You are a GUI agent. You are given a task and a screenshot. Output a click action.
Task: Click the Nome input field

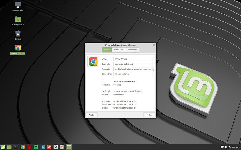[133, 59]
